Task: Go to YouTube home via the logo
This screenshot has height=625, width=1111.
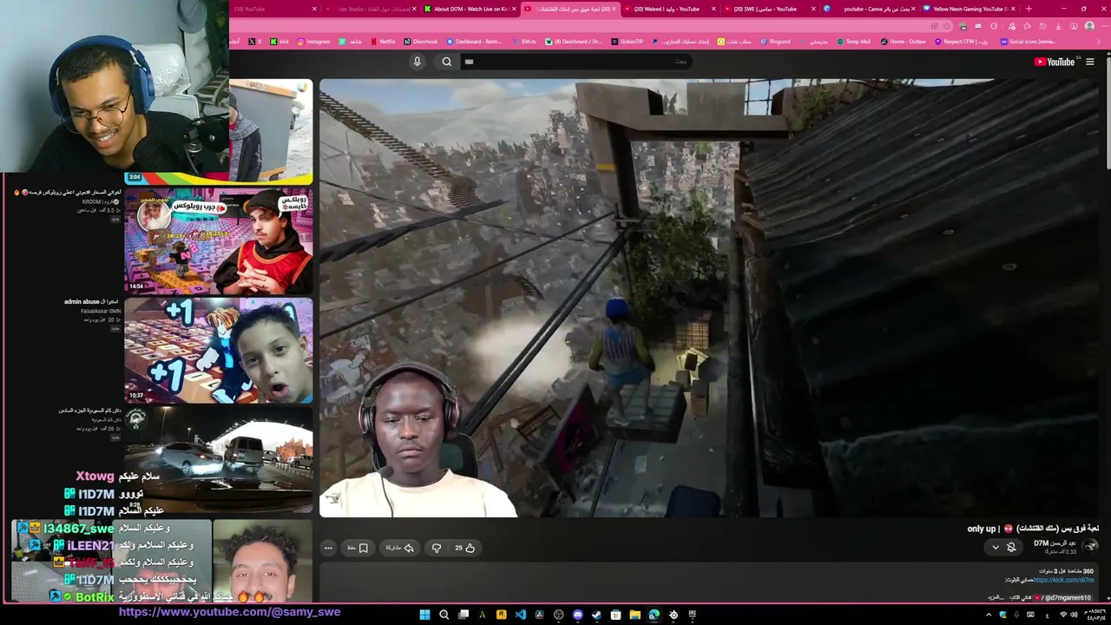Action: click(1055, 62)
